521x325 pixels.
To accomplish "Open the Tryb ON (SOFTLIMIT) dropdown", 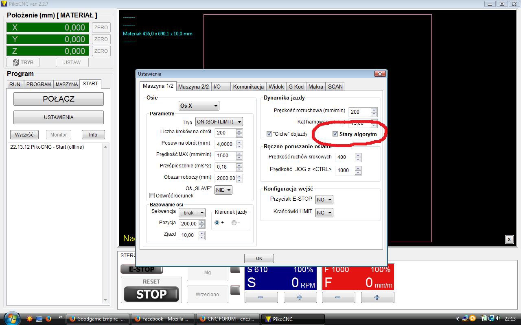I will [219, 122].
